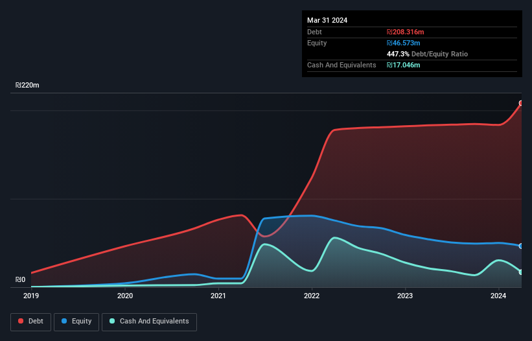
Task: Click the 2022 x-axis label
Action: (312, 296)
